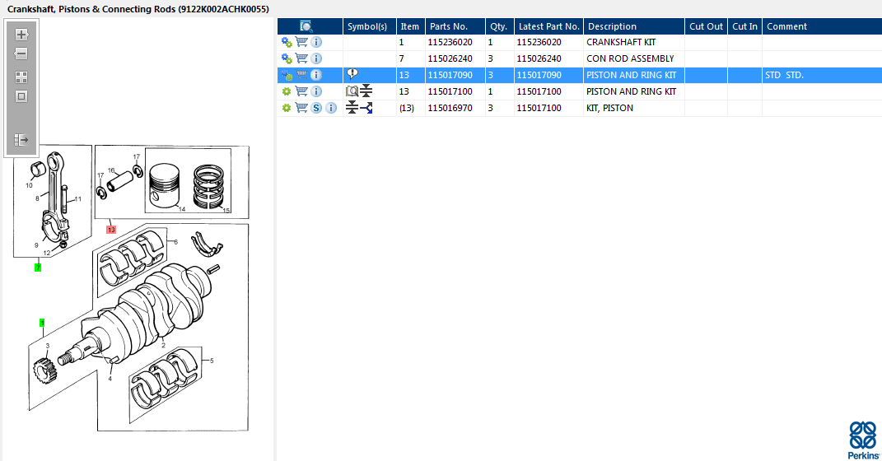Select green callout 1 near the crankshaft
This screenshot has width=882, height=461.
pos(42,323)
